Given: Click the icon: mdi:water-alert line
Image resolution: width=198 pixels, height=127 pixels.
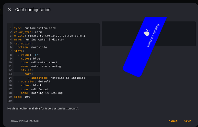Looking at the screenshot, I should (x=39, y=63).
